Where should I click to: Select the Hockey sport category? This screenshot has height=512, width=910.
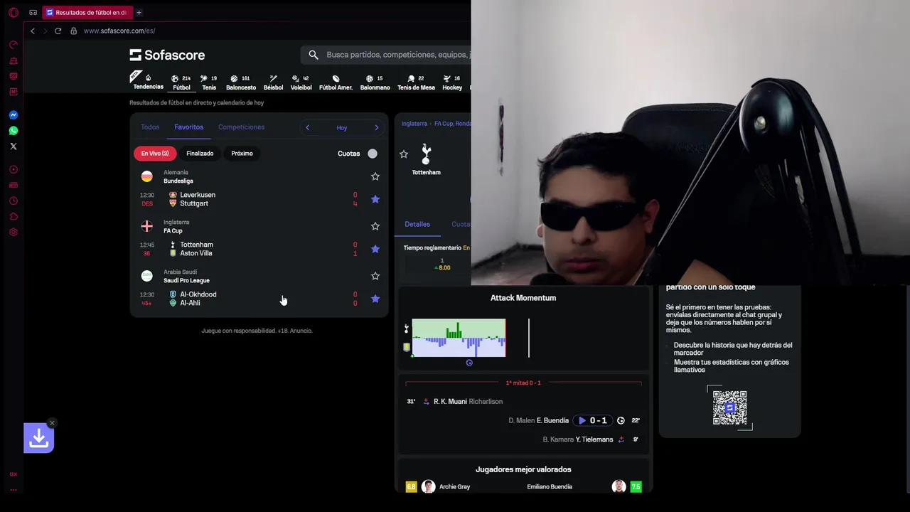coord(452,82)
